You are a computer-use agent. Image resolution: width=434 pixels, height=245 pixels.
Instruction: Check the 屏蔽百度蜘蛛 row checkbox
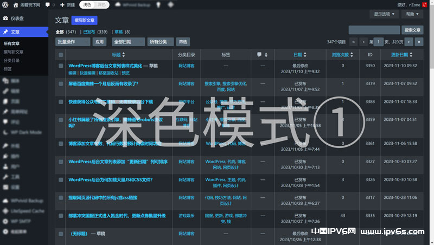tap(61, 84)
